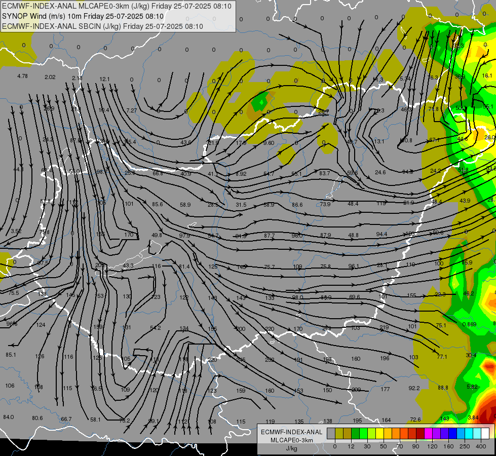Click the map value "46.2"
496x456 pixels.
(469, 293)
